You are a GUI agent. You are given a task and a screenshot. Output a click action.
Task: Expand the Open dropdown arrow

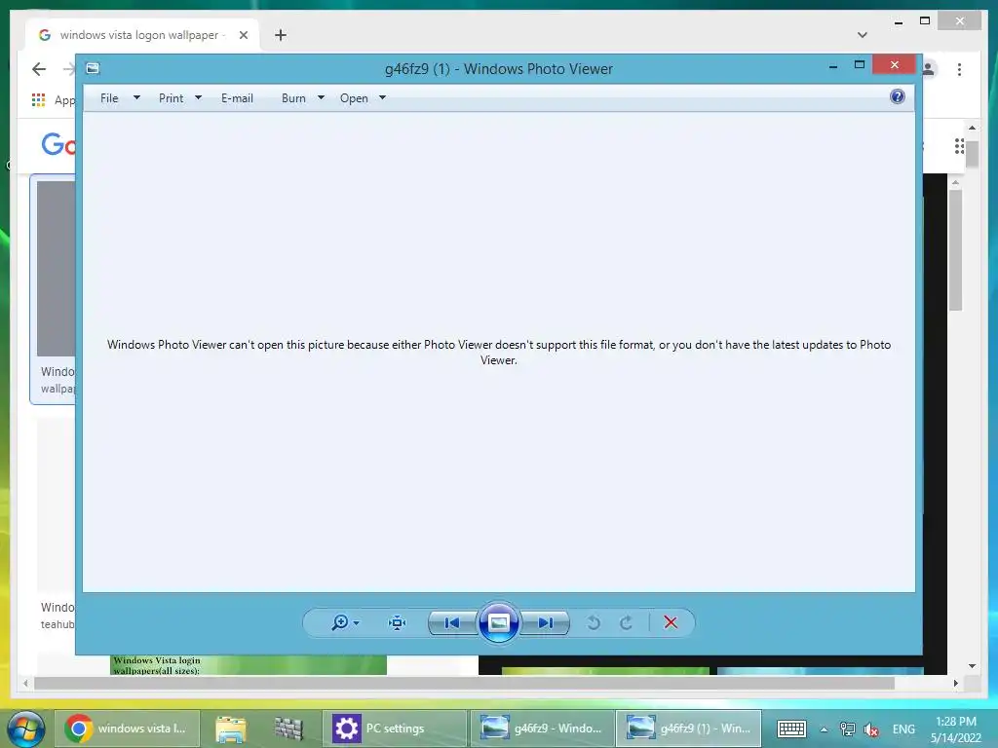(382, 98)
